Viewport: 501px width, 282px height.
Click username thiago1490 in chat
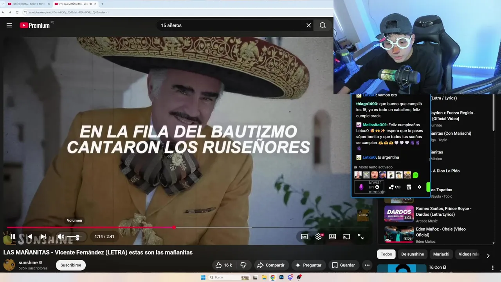(367, 104)
